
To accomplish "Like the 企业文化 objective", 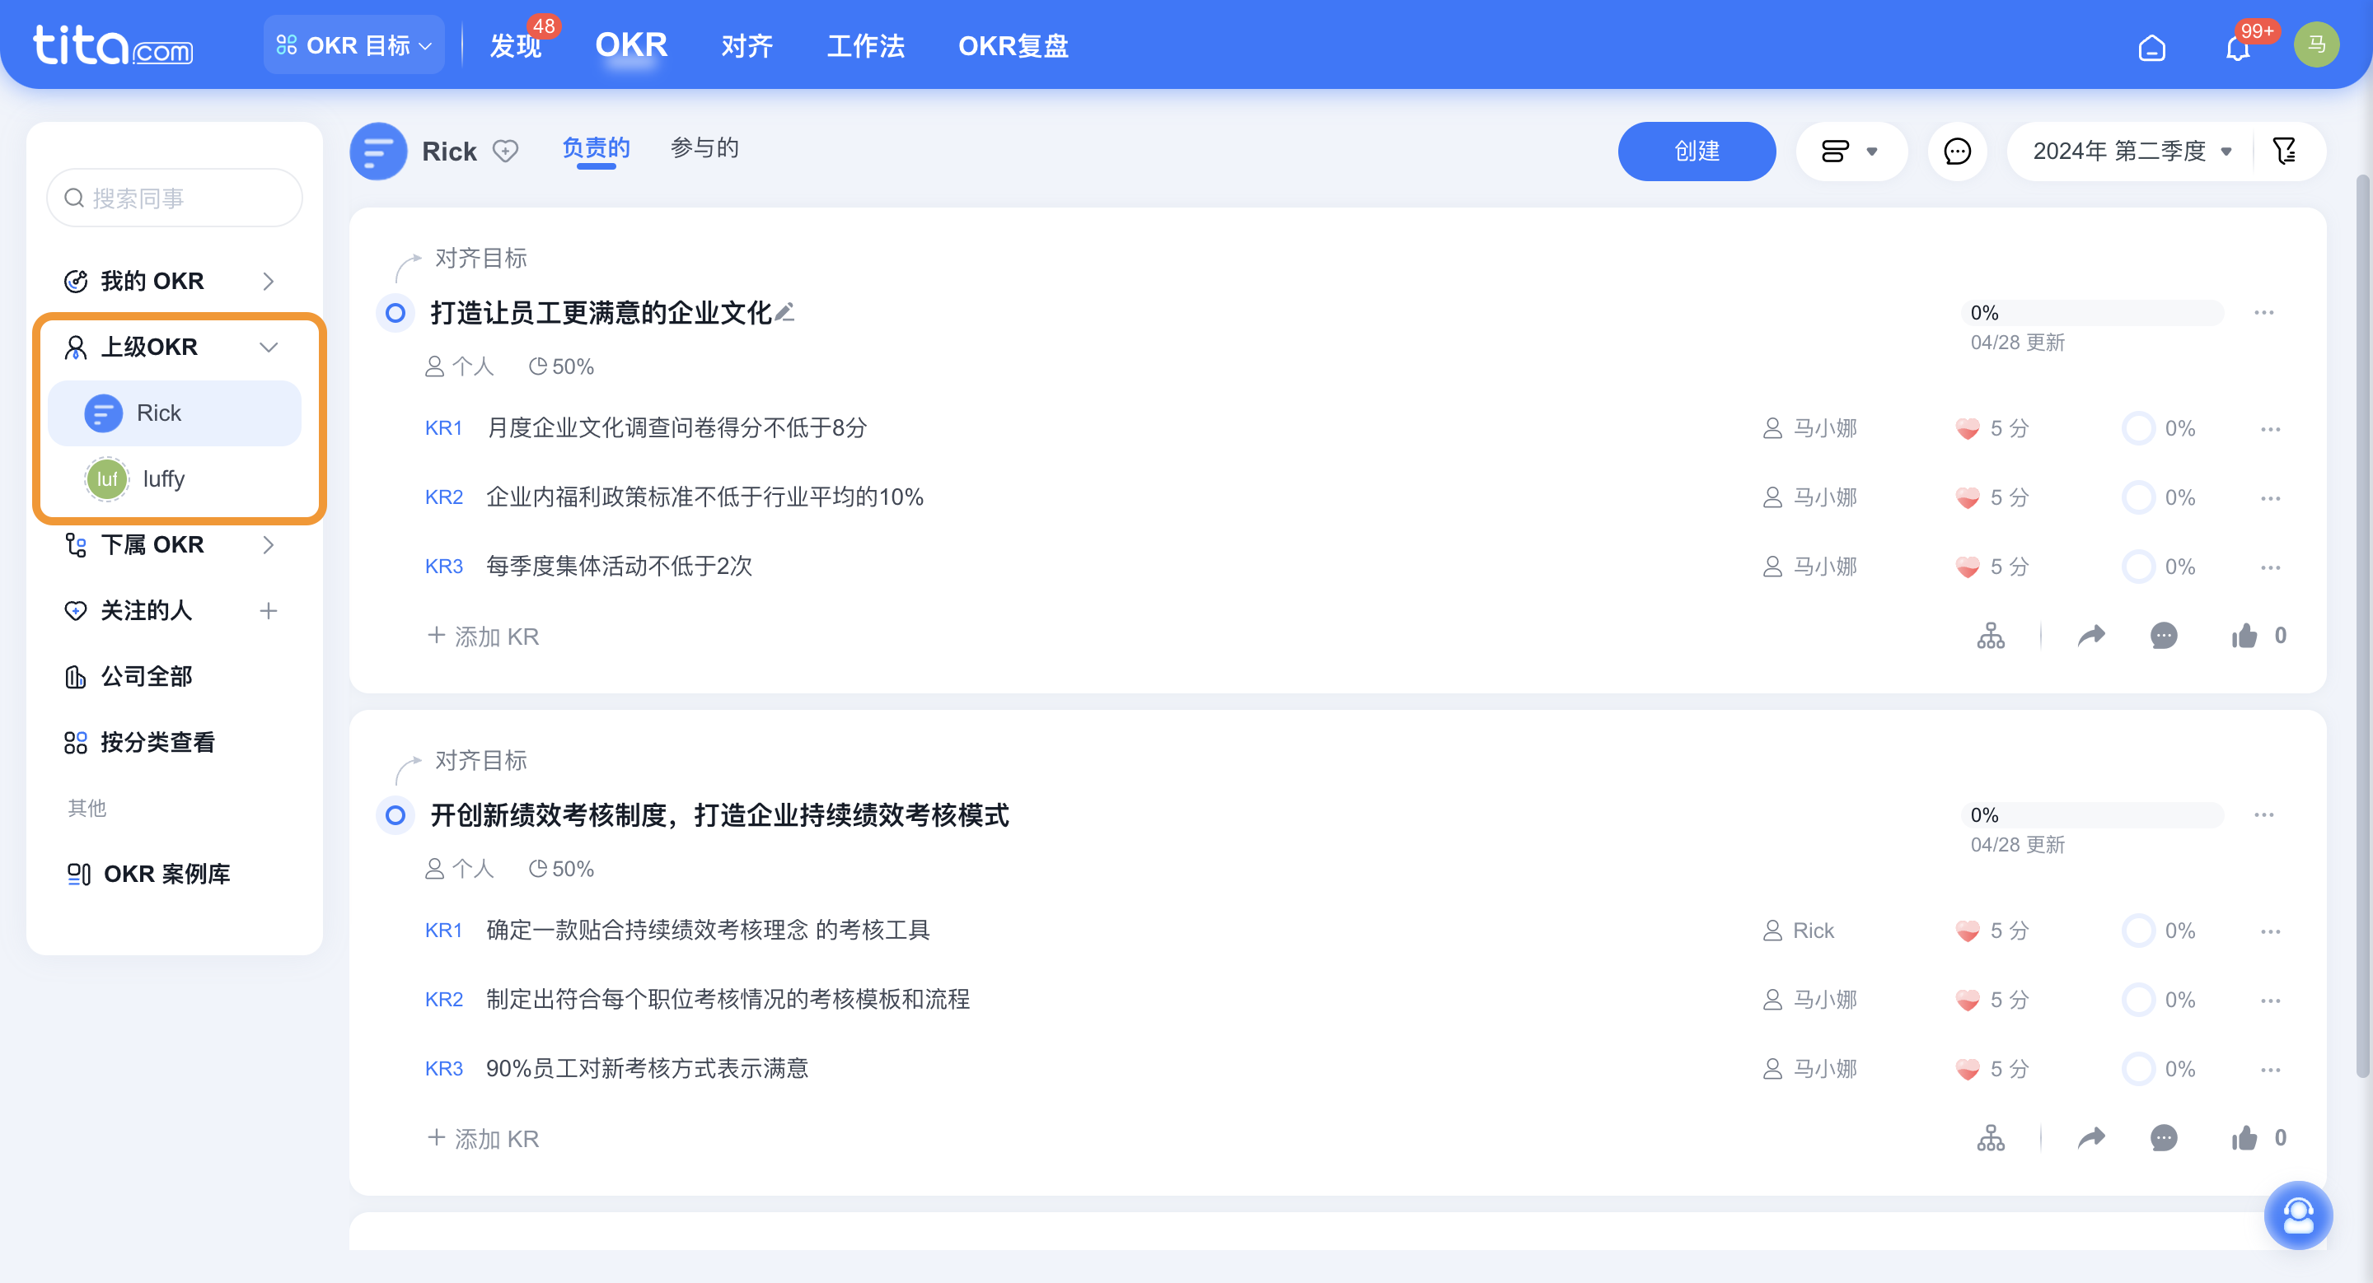I will click(x=2244, y=635).
